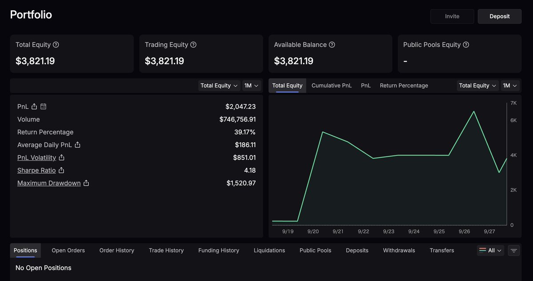
Task: Open the PnL Volatility link
Action: pos(37,158)
